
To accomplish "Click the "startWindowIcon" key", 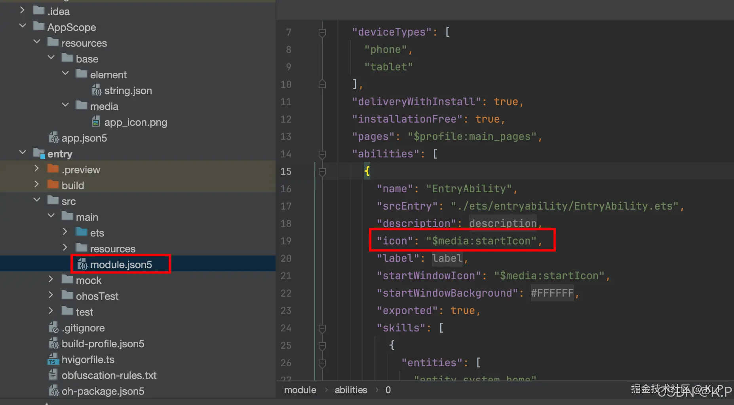I will pyautogui.click(x=429, y=276).
